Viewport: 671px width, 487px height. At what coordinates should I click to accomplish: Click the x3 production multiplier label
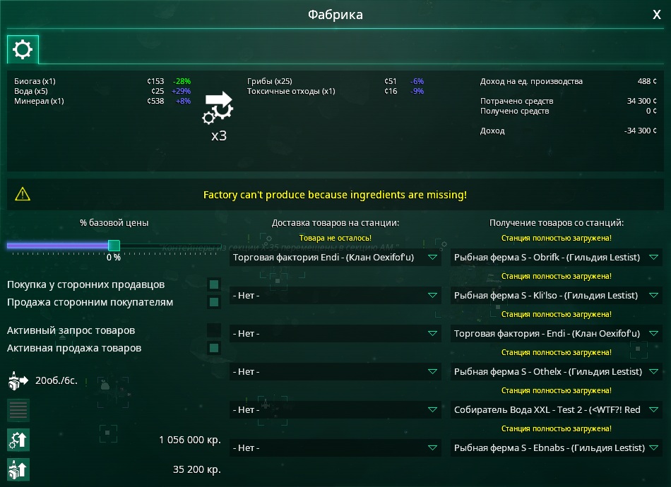(x=219, y=136)
